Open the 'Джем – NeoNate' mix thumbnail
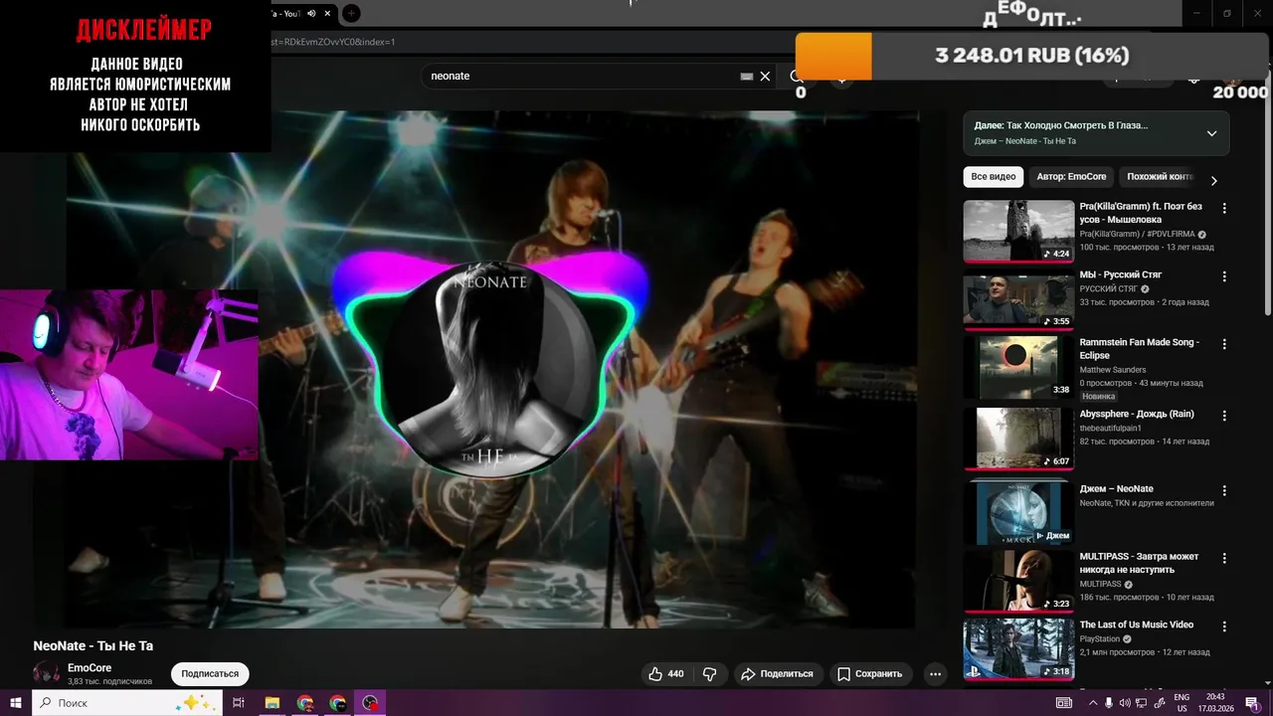The width and height of the screenshot is (1273, 716). click(1018, 513)
